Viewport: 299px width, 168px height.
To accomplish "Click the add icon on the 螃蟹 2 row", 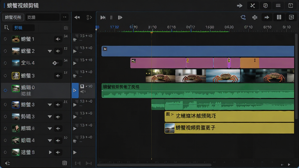I will pos(58,51).
